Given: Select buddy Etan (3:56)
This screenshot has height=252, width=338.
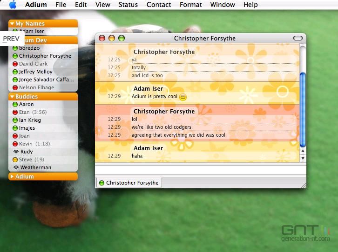Looking at the screenshot, I should 33,112.
